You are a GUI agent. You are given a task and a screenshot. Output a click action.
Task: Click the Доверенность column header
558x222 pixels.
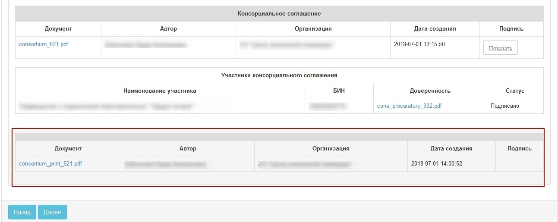(x=430, y=91)
